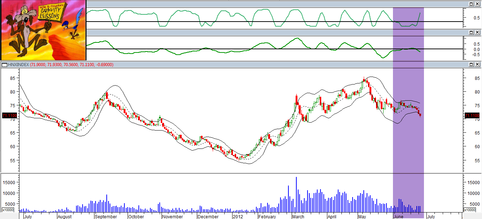The width and height of the screenshot is (482, 219).
Task: Click the small box icon beside HNXINDEX
Action: tap(4, 65)
